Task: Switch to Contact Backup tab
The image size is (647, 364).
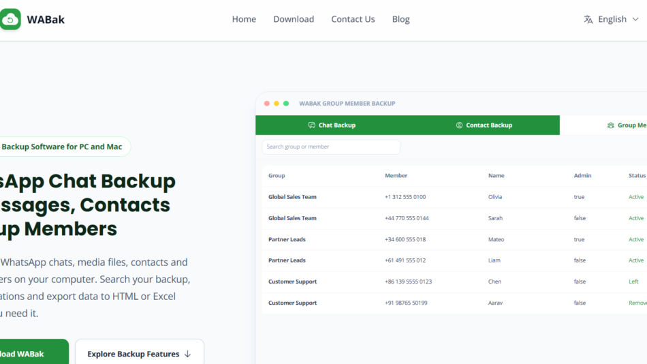Action: pyautogui.click(x=484, y=125)
